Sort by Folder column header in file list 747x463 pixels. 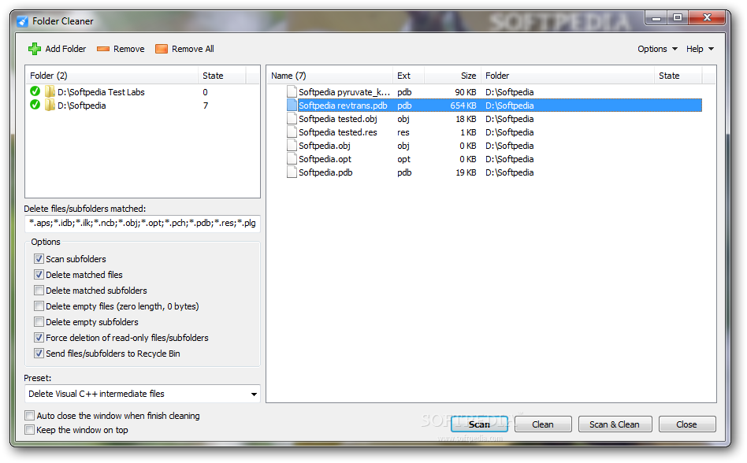567,76
